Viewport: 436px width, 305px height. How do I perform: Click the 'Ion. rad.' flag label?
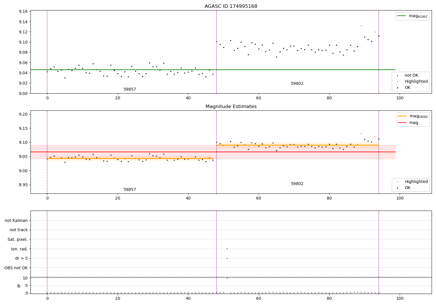pyautogui.click(x=19, y=249)
